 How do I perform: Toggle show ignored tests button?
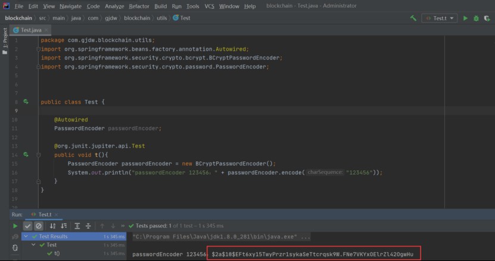tap(38, 226)
